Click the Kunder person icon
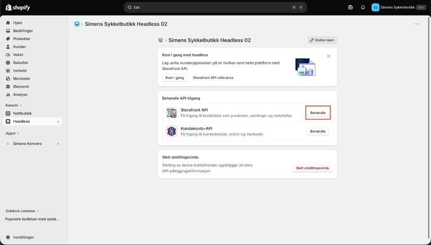This screenshot has height=245, width=431. click(x=8, y=47)
